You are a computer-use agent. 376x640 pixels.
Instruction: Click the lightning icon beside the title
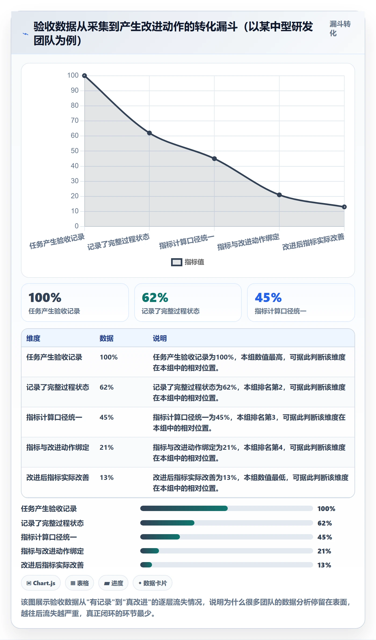26,34
